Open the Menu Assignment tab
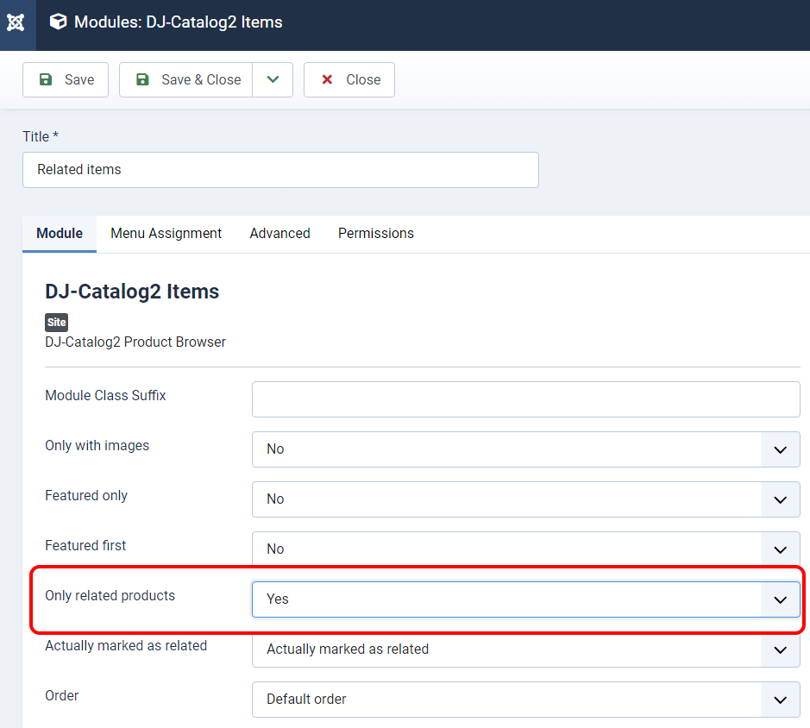 coord(166,234)
